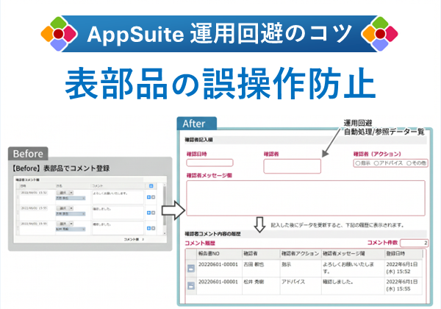Open the name select box in 15:55 row
441x309 pixels.
tap(71, 214)
